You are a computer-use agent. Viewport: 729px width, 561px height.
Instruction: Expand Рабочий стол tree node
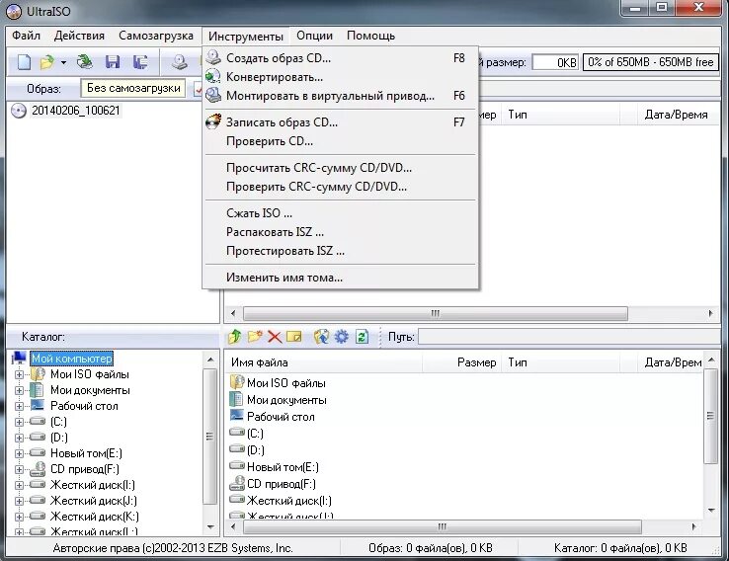coord(19,406)
